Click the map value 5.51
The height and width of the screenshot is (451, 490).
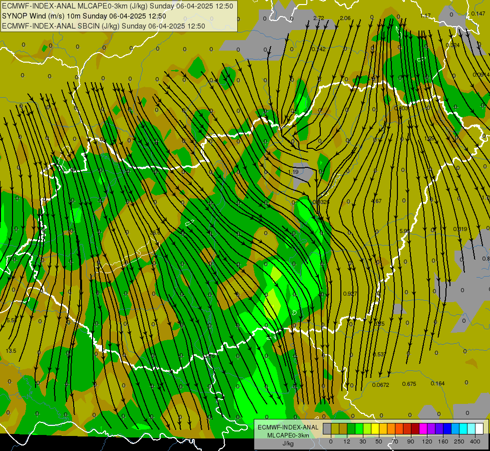point(12,320)
